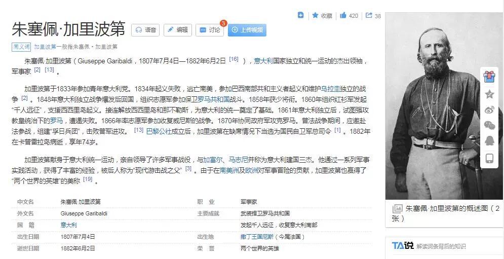Open the 意大利 link in first paragraph
Screen dimensions: 504x259
[x=263, y=61]
